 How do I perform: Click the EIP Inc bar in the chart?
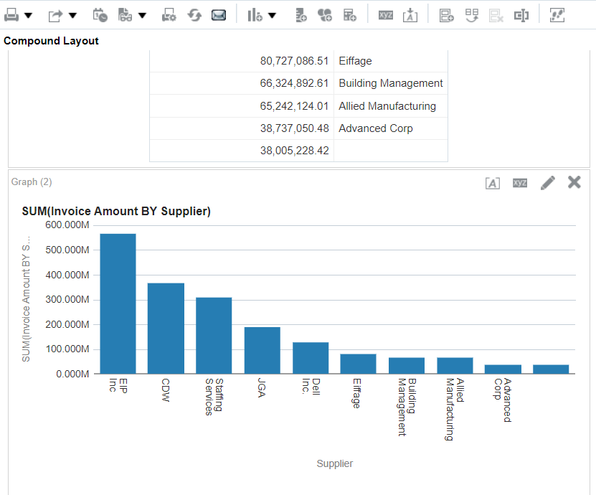pyautogui.click(x=118, y=303)
